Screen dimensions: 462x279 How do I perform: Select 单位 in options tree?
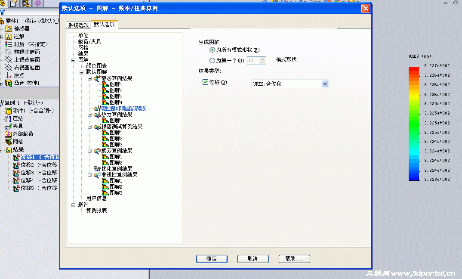point(83,36)
